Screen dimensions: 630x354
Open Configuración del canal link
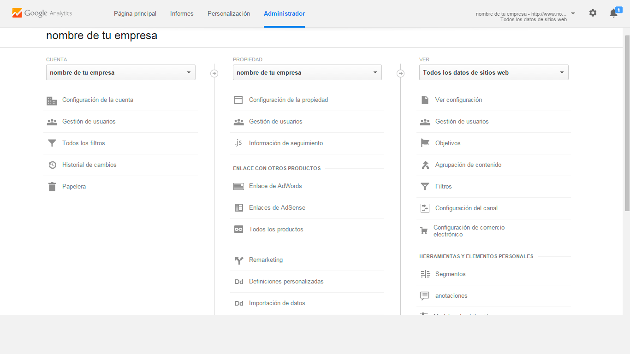click(x=466, y=208)
